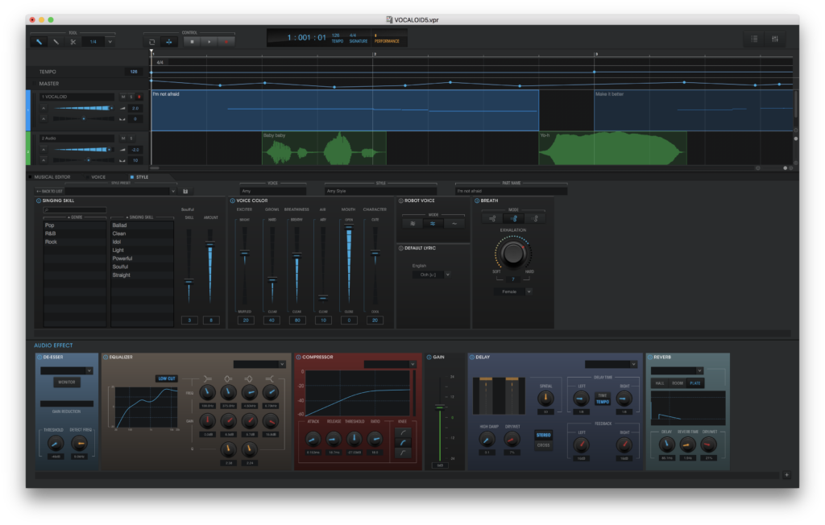Save the style preset with disk icon
This screenshot has height=525, width=825.
(186, 191)
